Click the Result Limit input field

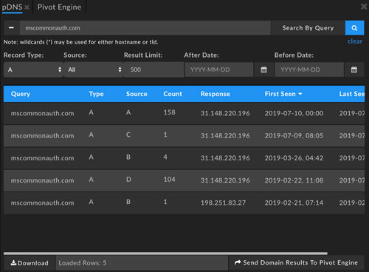click(x=154, y=69)
